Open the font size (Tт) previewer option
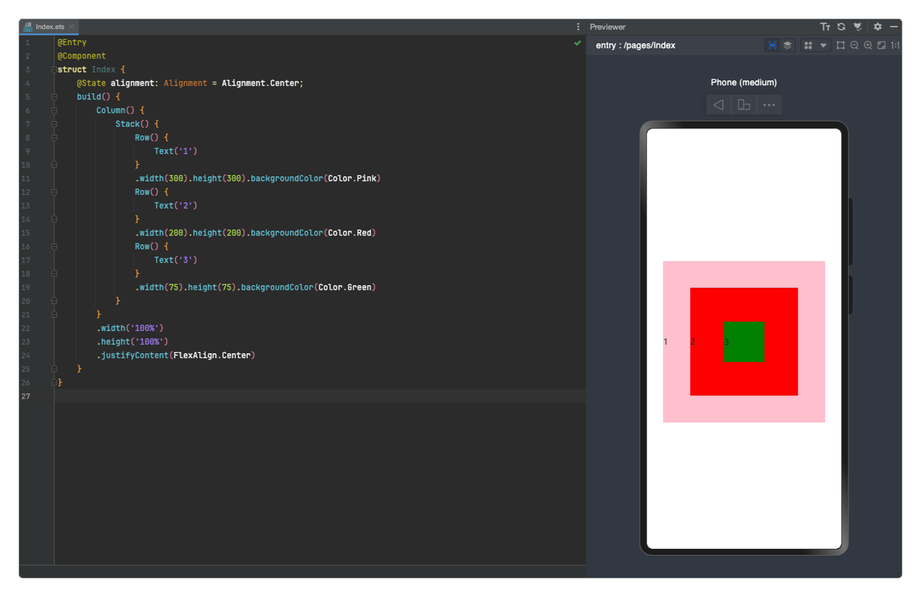This screenshot has width=921, height=597. tap(825, 27)
